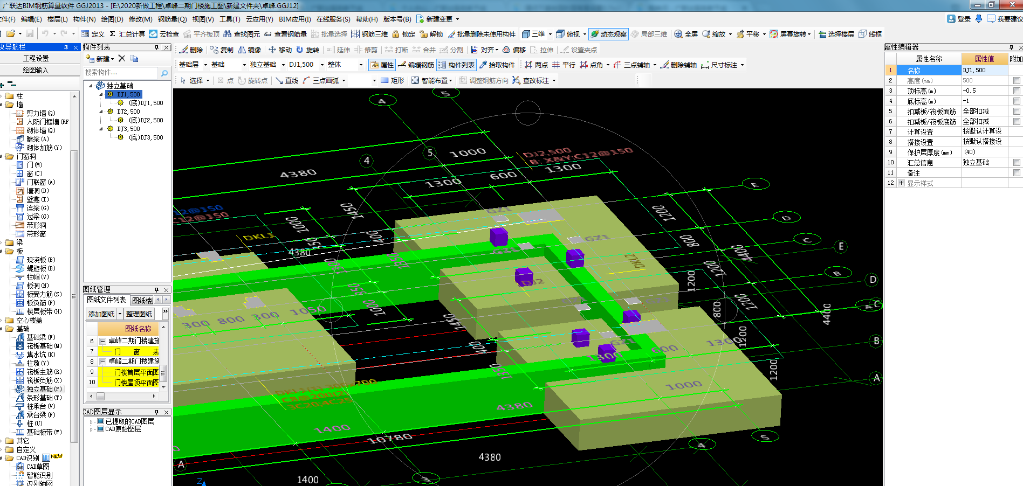The image size is (1023, 486).
Task: Toggle checkbox for 备注 property row
Action: (x=1017, y=172)
